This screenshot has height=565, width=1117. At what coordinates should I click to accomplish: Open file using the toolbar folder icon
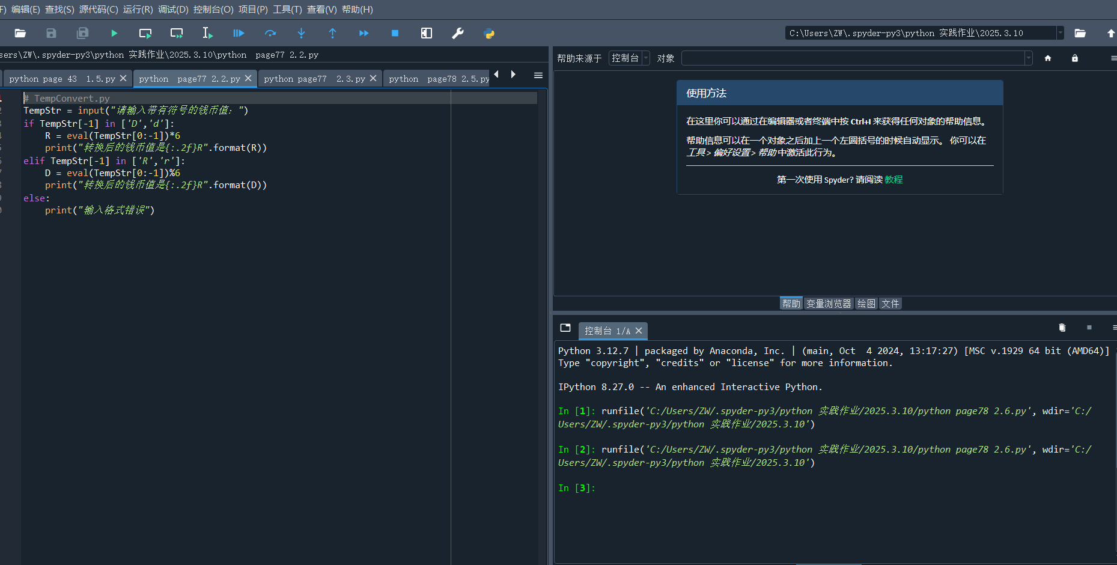pyautogui.click(x=20, y=33)
